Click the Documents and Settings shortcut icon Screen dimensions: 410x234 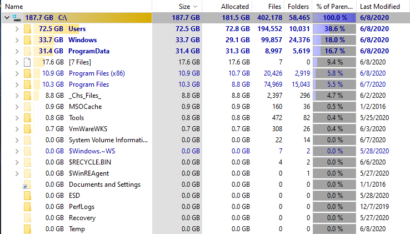(x=27, y=185)
